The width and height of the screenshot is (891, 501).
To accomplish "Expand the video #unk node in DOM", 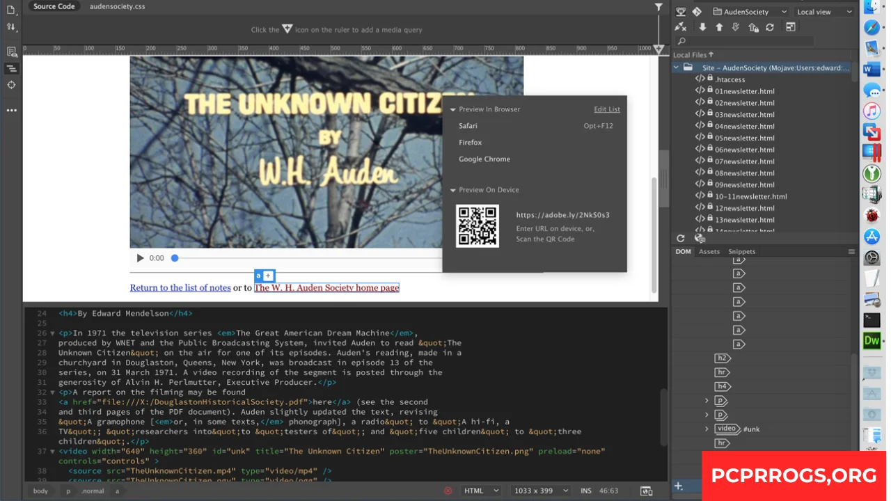I will (707, 429).
